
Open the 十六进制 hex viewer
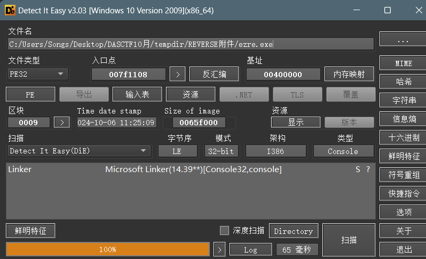point(403,137)
